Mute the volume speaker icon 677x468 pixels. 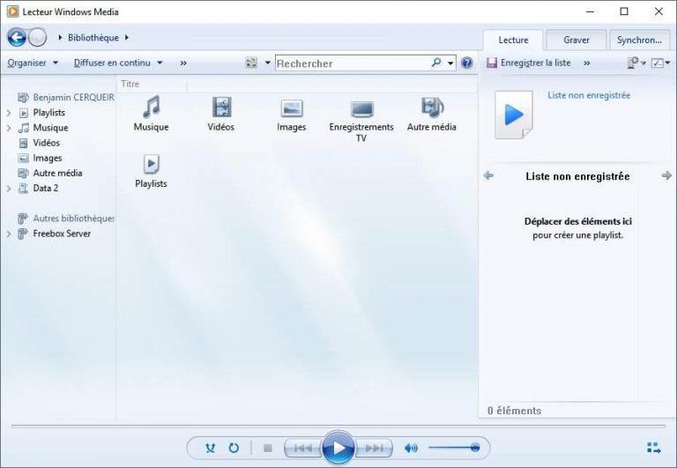[411, 448]
